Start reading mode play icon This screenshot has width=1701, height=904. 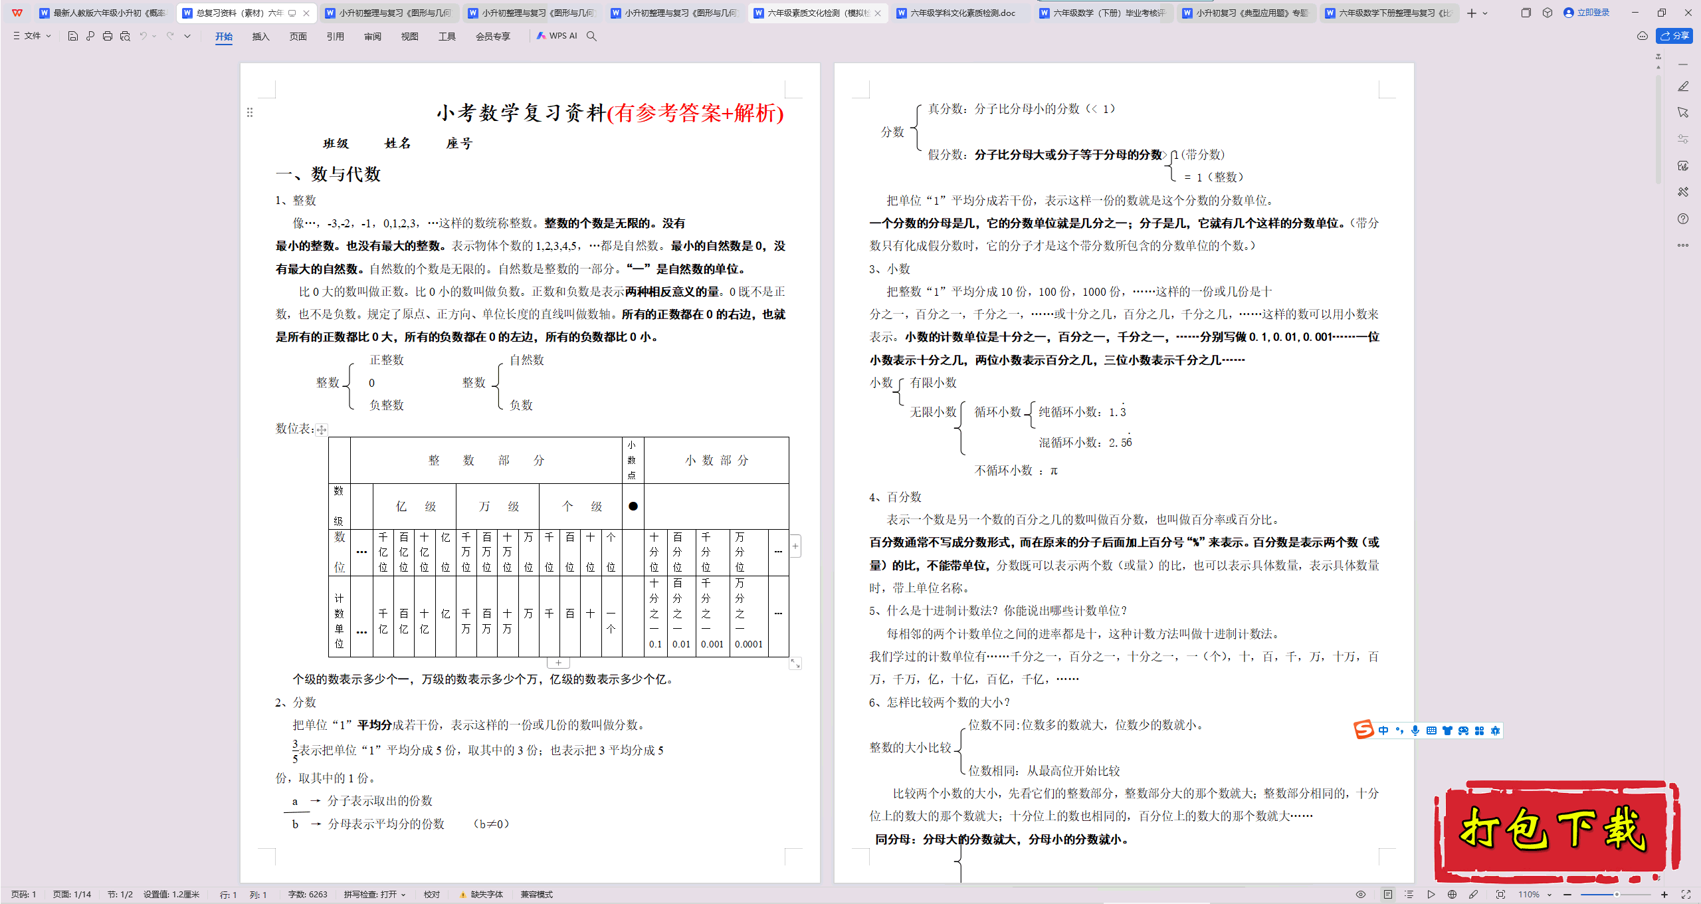(1431, 895)
